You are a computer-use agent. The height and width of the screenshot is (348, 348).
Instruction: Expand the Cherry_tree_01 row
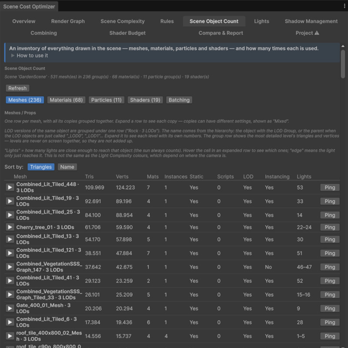pyautogui.click(x=10, y=227)
